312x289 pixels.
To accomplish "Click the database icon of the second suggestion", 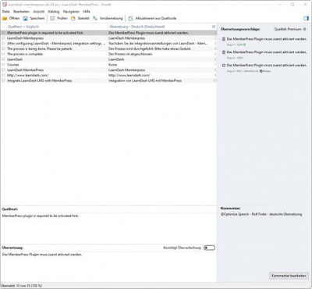I will [224, 52].
